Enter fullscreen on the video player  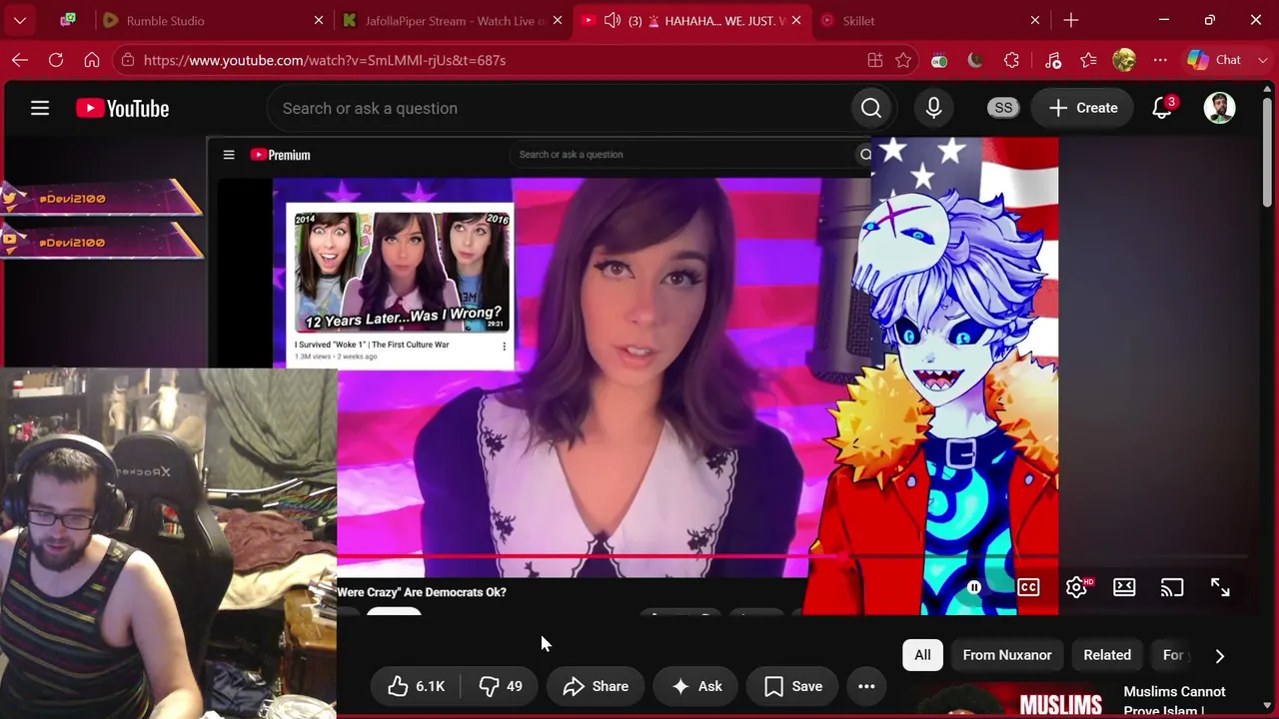click(1220, 587)
